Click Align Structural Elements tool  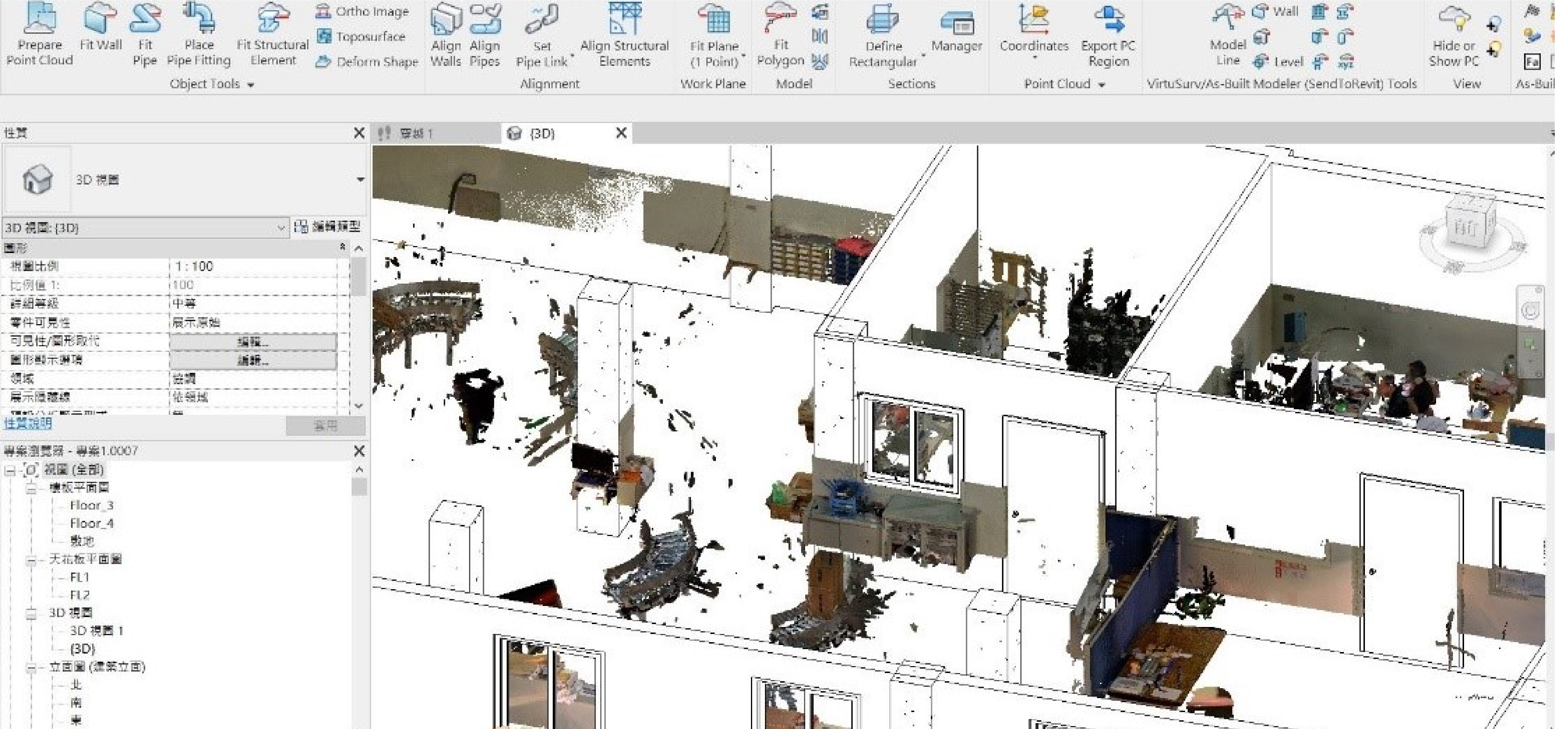[624, 35]
